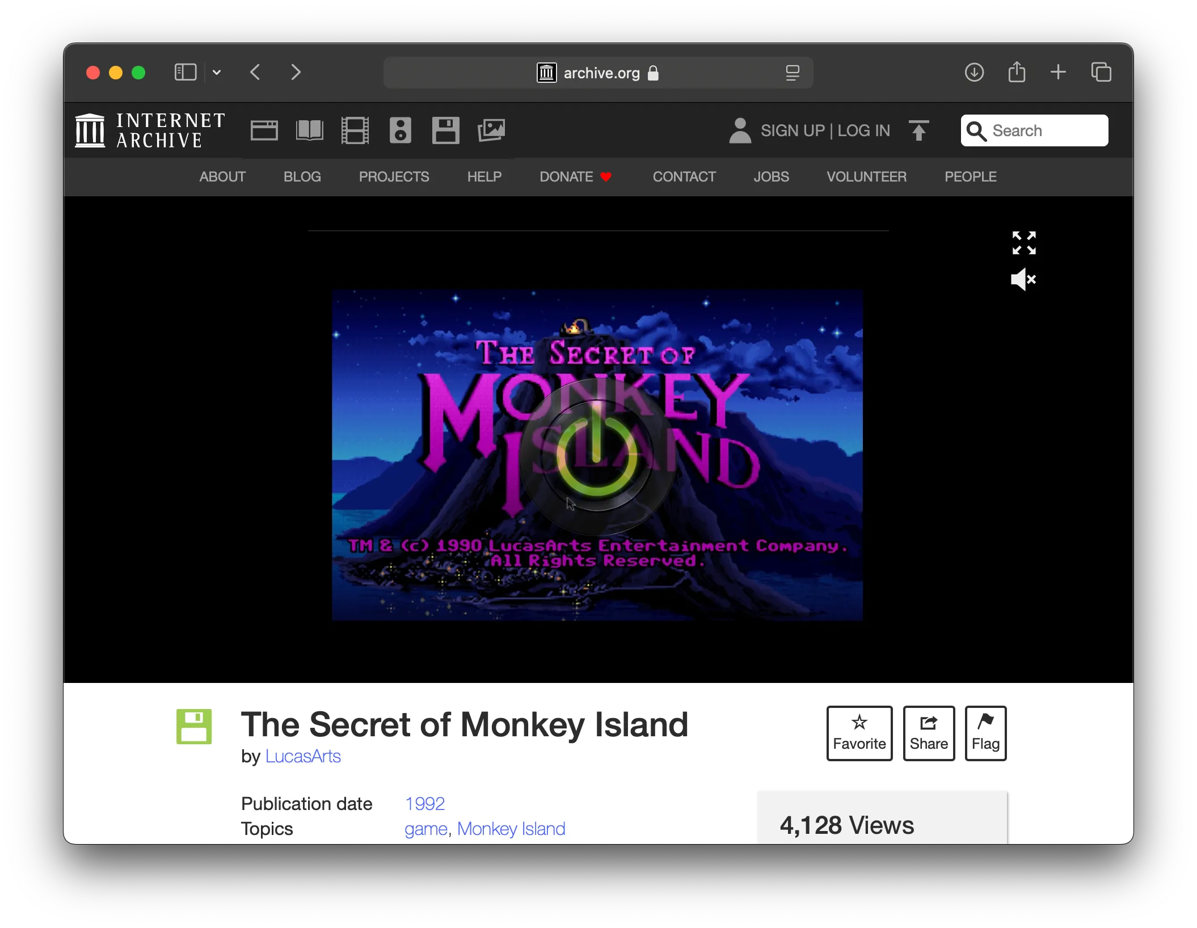Open the Audio collection speaker icon
1197x928 pixels.
[x=400, y=130]
